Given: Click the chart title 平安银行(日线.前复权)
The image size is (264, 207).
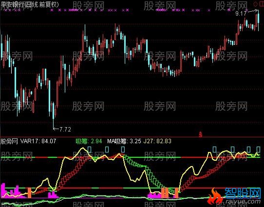Looking at the screenshot, I should (30, 4).
